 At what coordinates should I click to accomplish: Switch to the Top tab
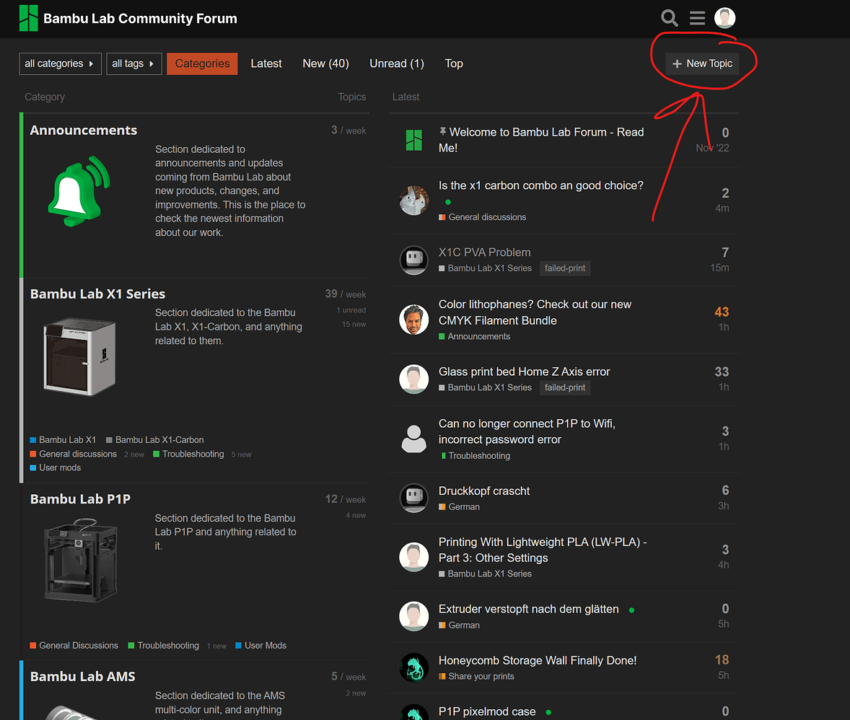(454, 63)
